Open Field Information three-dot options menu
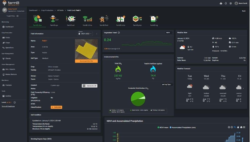 [x=97, y=34]
